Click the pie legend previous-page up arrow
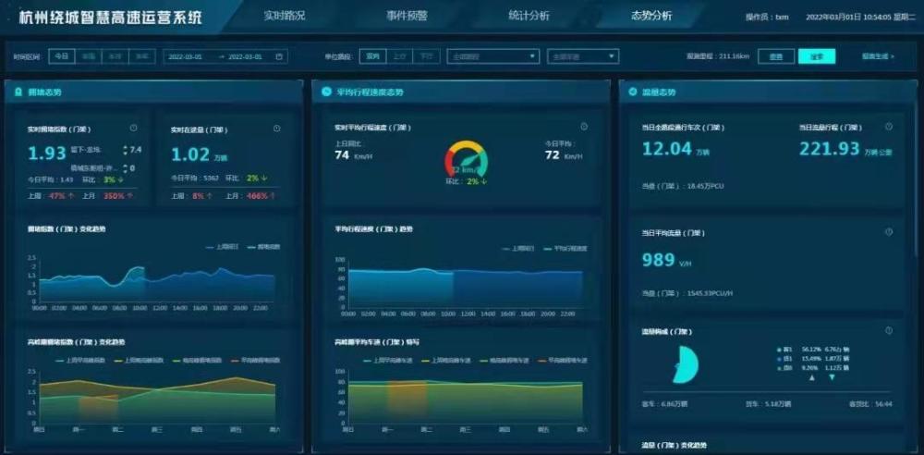924x455 pixels. coord(812,377)
